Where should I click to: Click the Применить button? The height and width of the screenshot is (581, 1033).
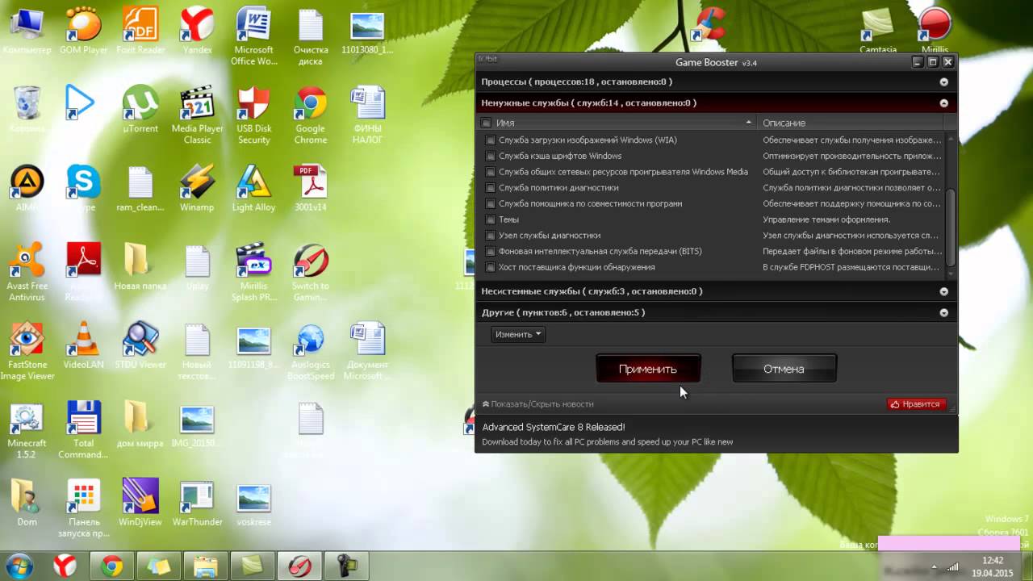pos(648,369)
